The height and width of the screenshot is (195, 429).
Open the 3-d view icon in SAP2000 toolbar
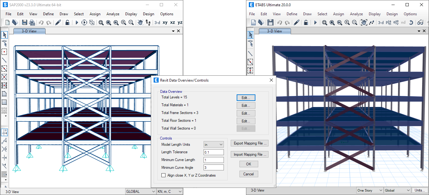click(157, 22)
